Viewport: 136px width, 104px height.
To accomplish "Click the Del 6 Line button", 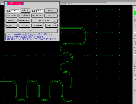I will (x=24, y=25).
